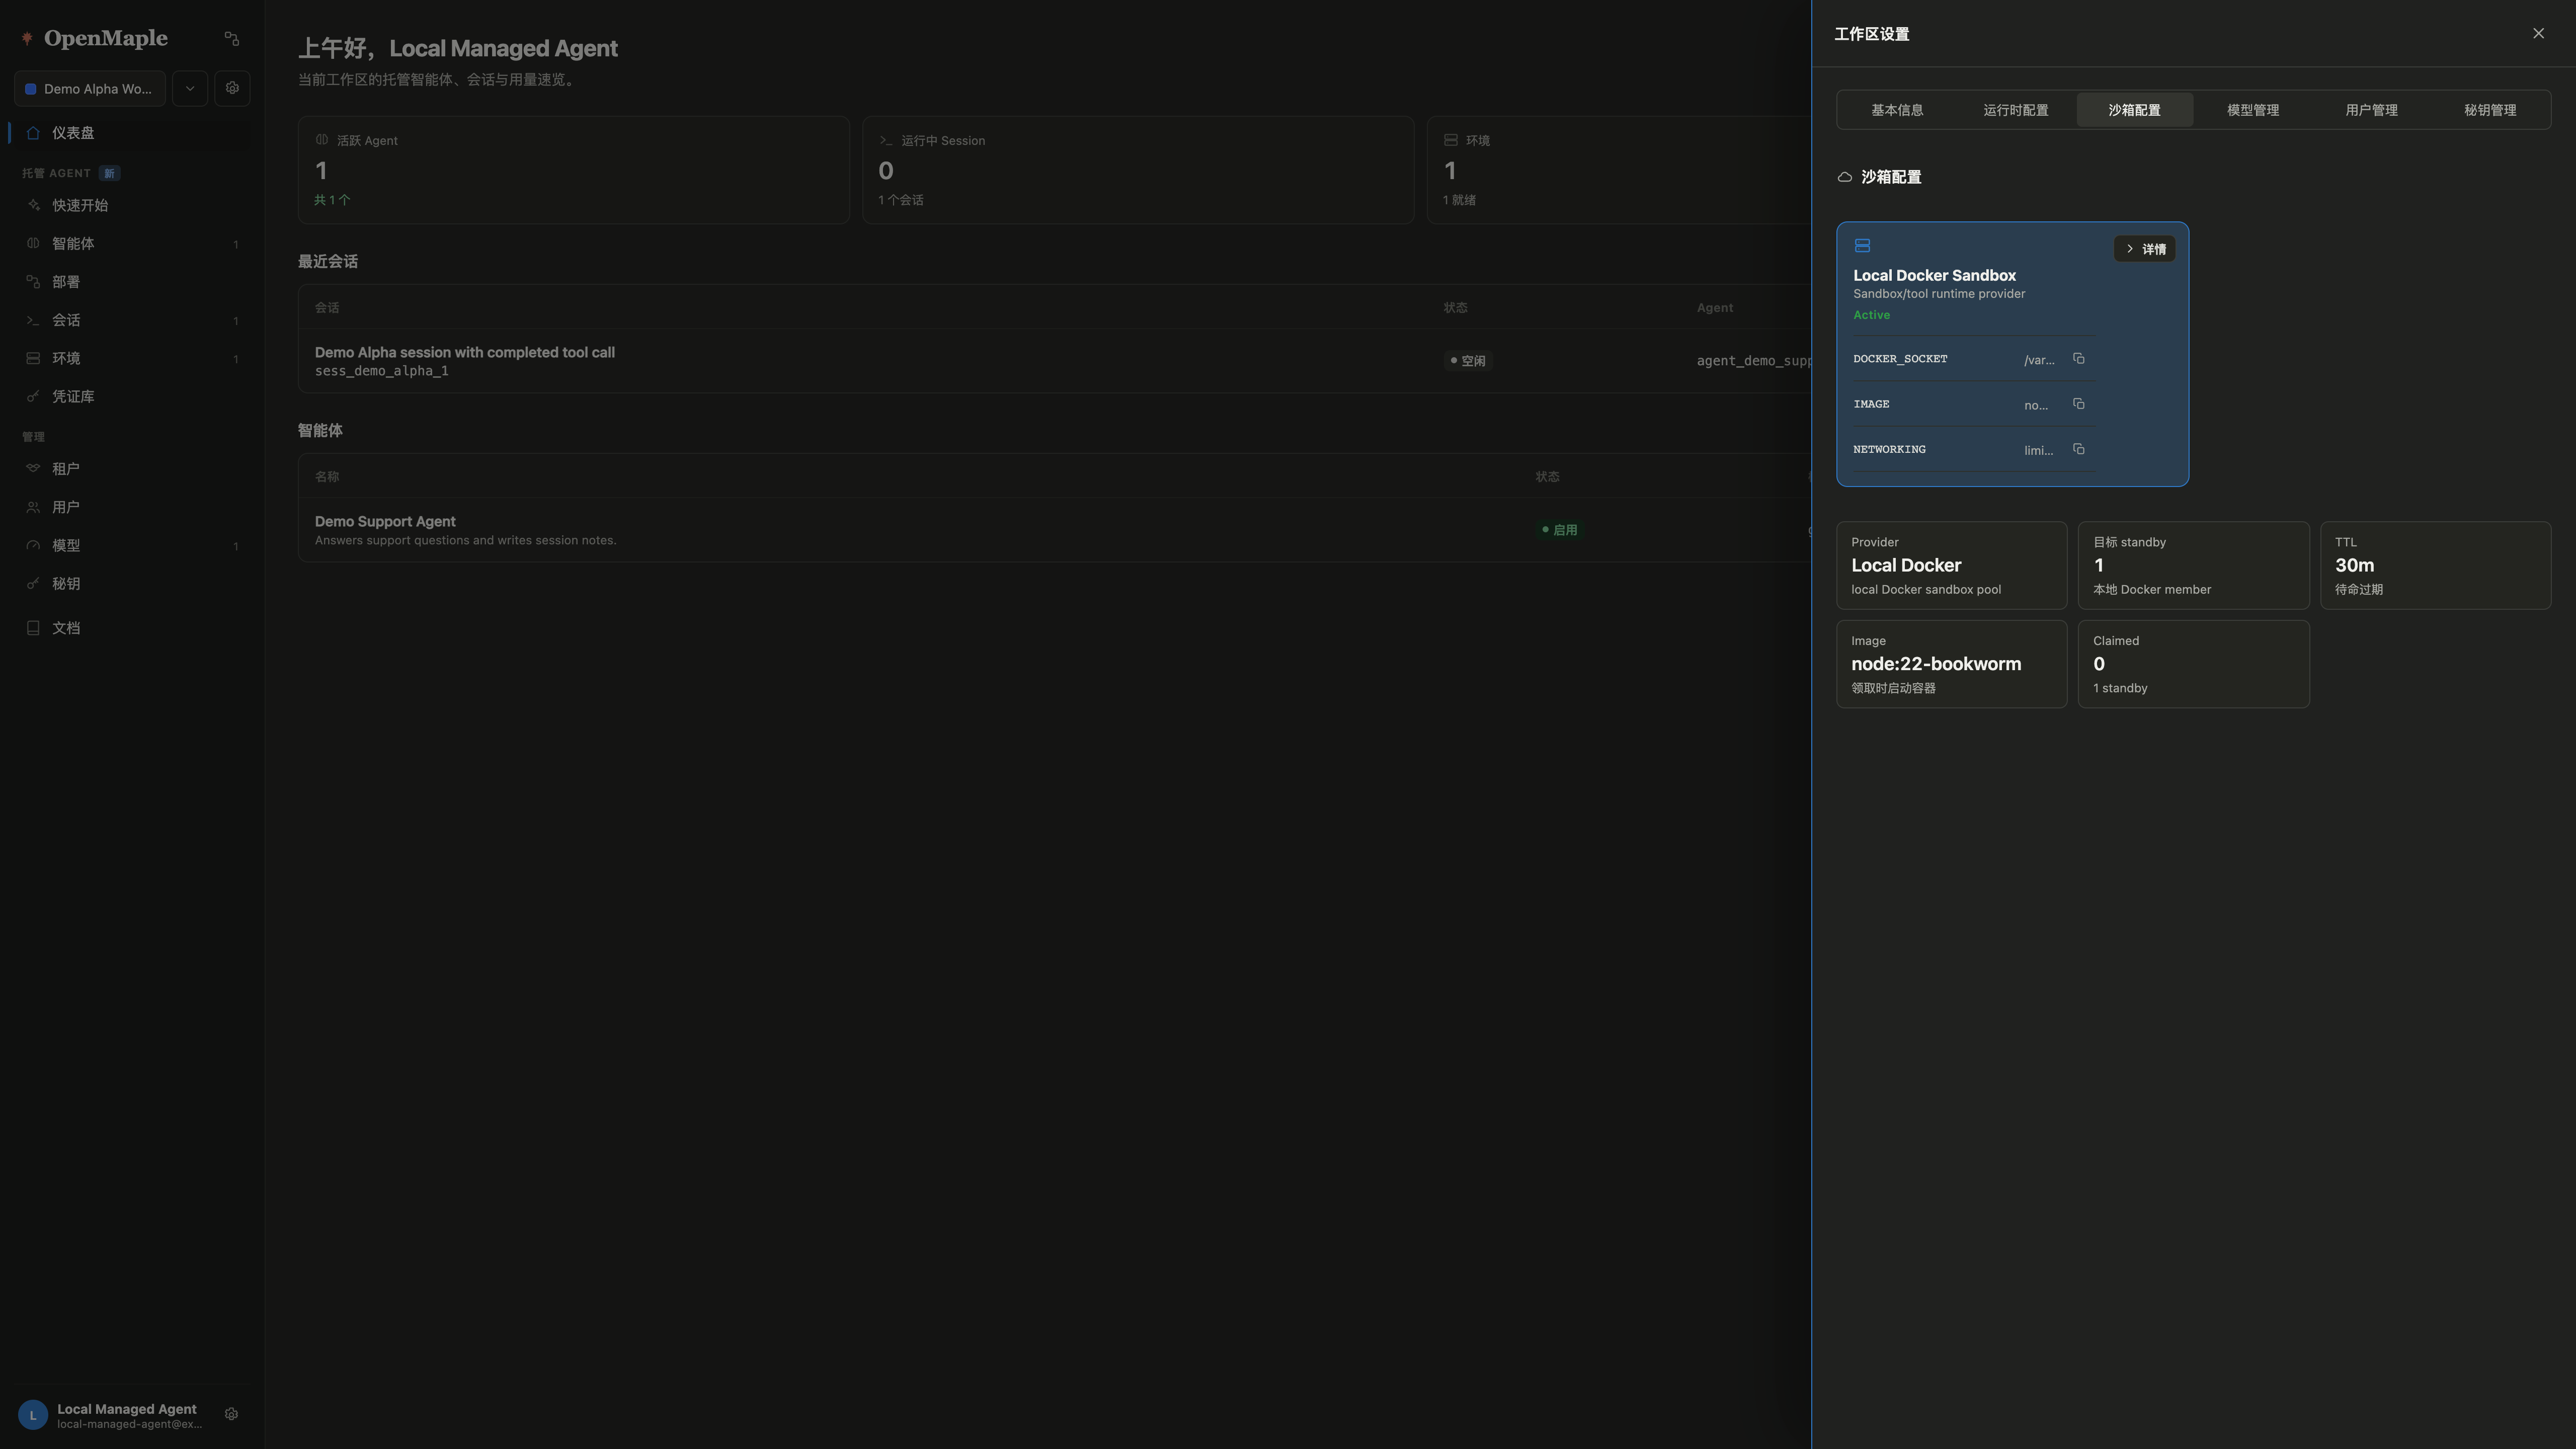Image resolution: width=2576 pixels, height=1449 pixels.
Task: Open 部署 deployments in sidebar
Action: click(130, 282)
